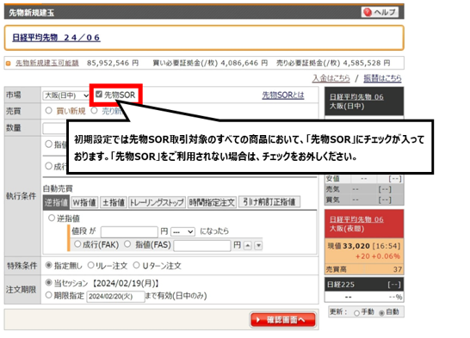Open 日経平均先物 24/06 link
This screenshot has width=470, height=338.
coord(56,38)
